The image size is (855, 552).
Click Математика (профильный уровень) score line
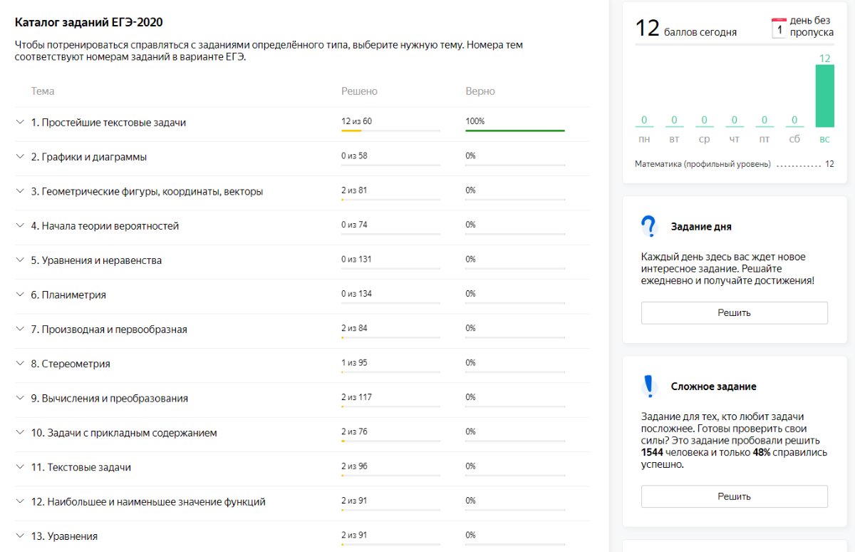(x=703, y=164)
